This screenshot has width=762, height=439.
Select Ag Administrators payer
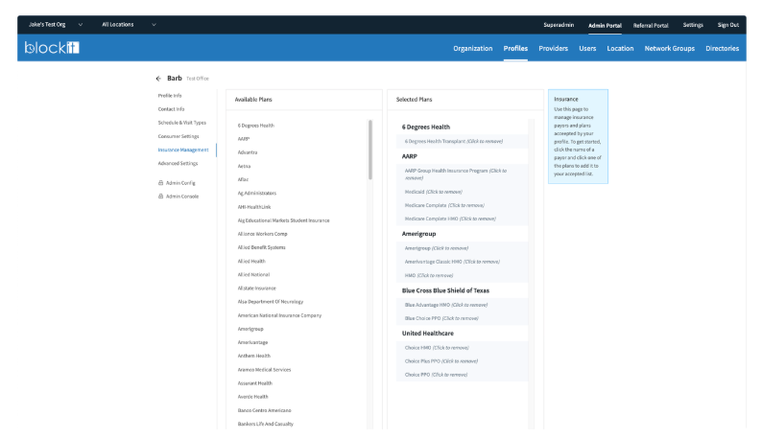point(256,194)
